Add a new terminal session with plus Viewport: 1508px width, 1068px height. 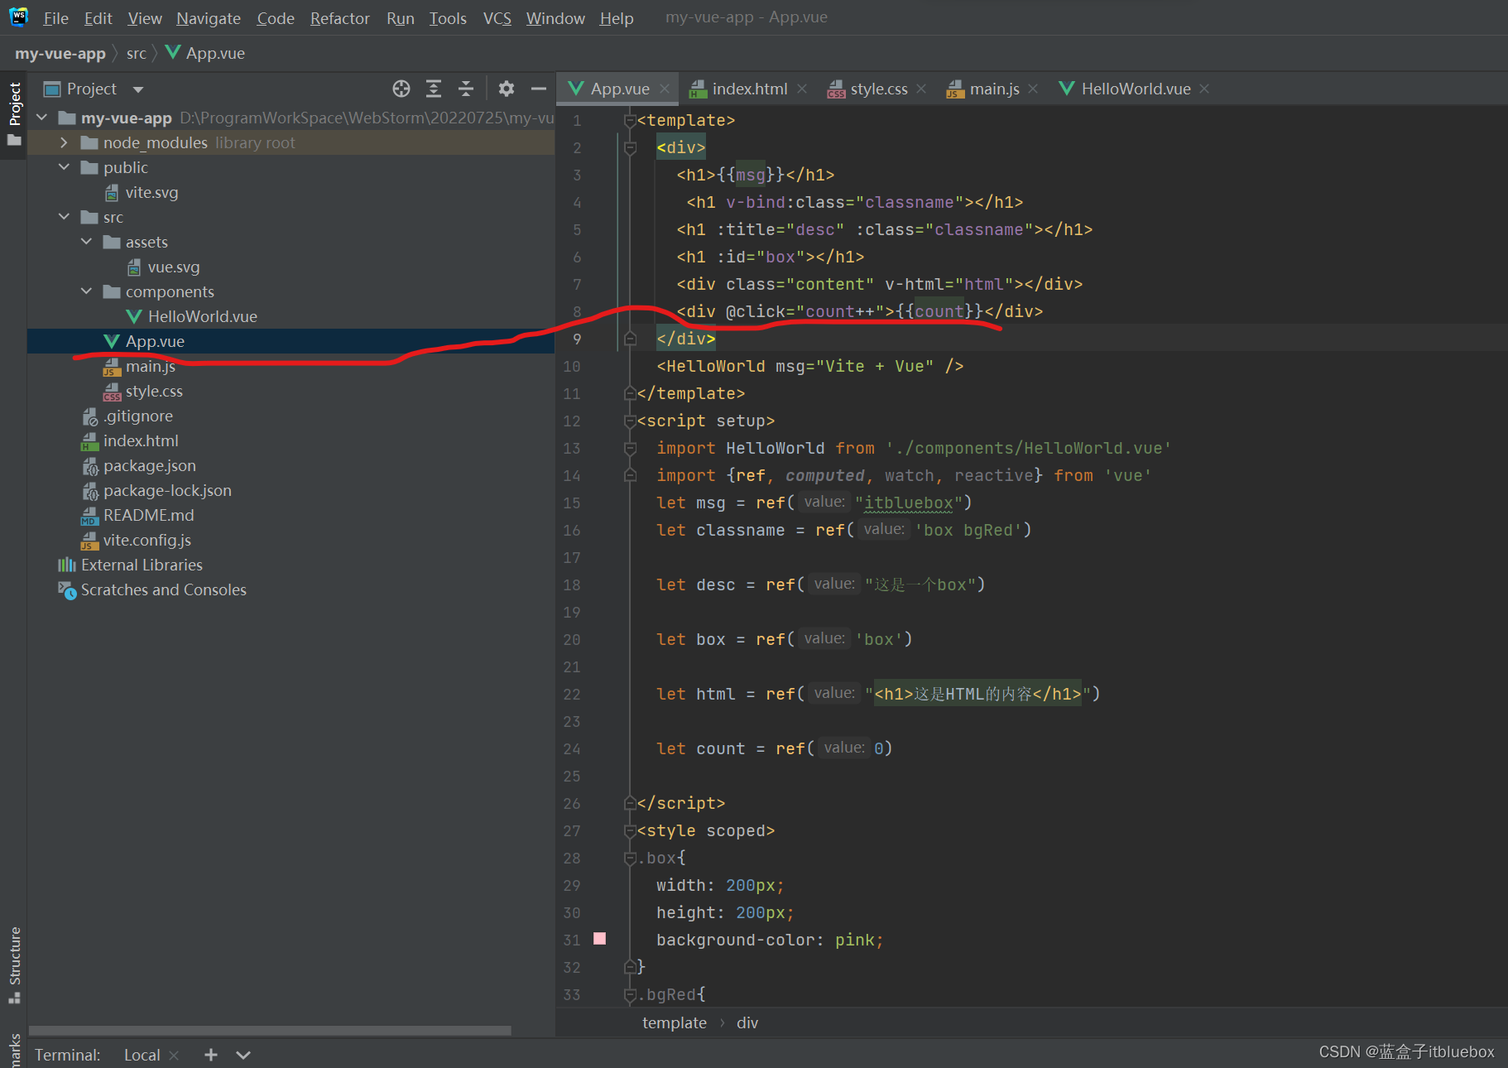(x=211, y=1054)
